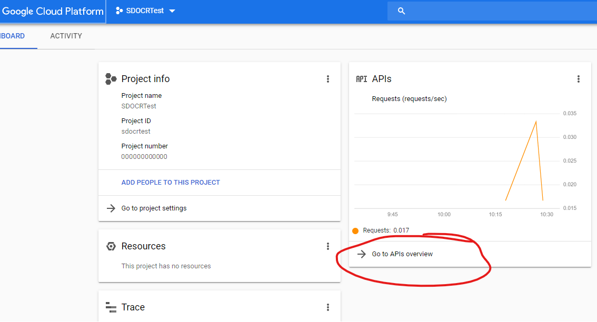Click the Google Cloud Platform logo

click(x=52, y=11)
